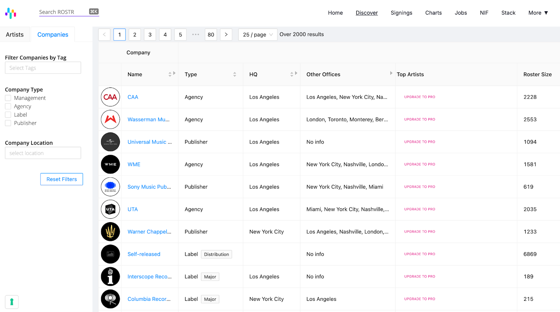
Task: Enable the Management company type checkbox
Action: (x=8, y=98)
